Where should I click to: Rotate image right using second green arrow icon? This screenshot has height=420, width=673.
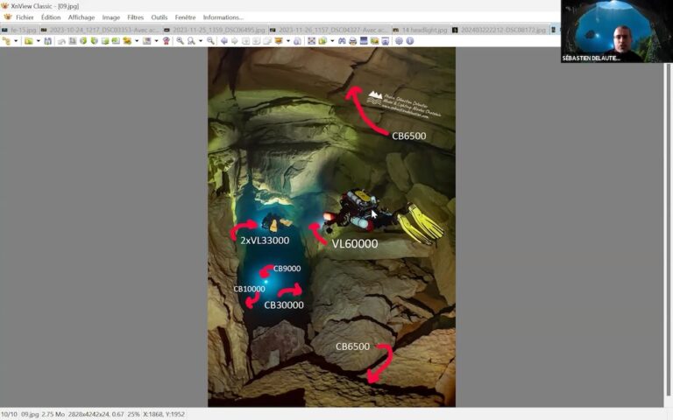[x=94, y=41]
